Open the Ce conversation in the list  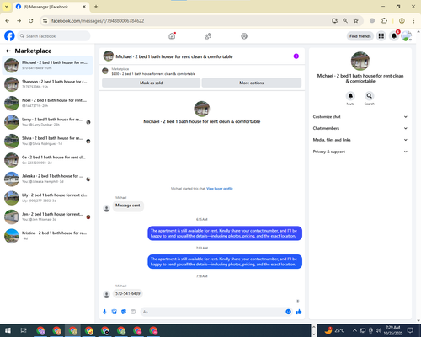click(47, 160)
